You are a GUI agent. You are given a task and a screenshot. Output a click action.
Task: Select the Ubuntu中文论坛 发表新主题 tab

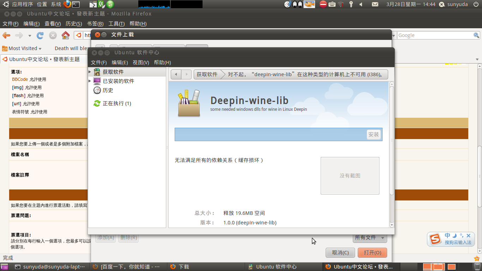pyautogui.click(x=44, y=59)
